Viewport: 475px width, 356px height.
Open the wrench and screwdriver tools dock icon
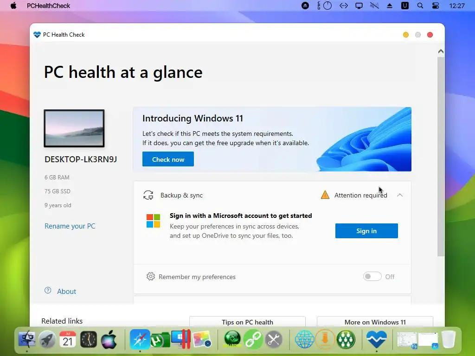point(274,339)
